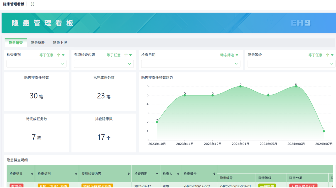Sort by 检查编号 column sort icon

(214, 174)
